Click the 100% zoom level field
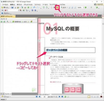Screen dimensions: 104x101 80,8
